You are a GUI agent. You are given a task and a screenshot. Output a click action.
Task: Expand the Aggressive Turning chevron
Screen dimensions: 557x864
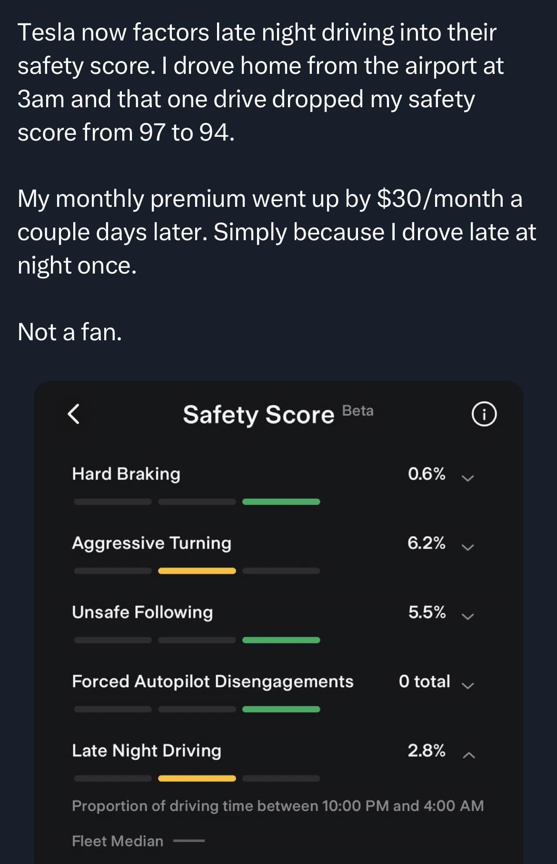[468, 547]
